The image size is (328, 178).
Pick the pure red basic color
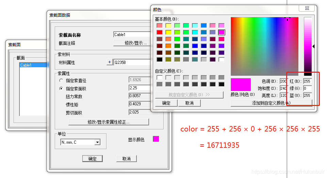click(160, 32)
